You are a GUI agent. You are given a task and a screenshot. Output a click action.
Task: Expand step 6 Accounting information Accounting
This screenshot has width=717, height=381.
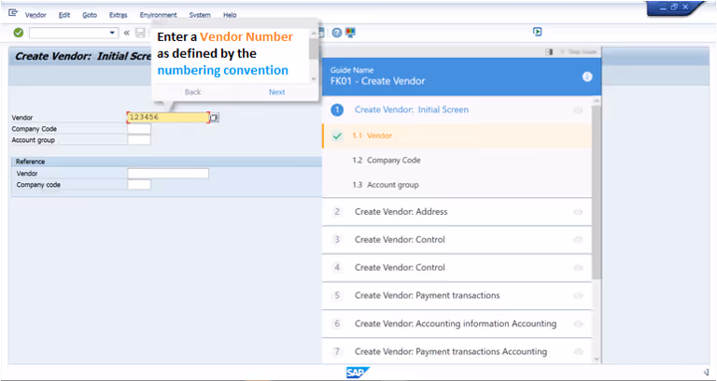[457, 324]
